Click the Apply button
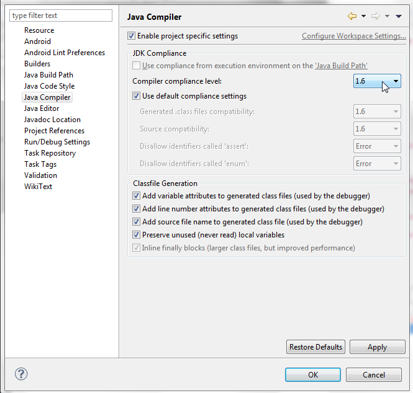The image size is (413, 393). coord(377,347)
